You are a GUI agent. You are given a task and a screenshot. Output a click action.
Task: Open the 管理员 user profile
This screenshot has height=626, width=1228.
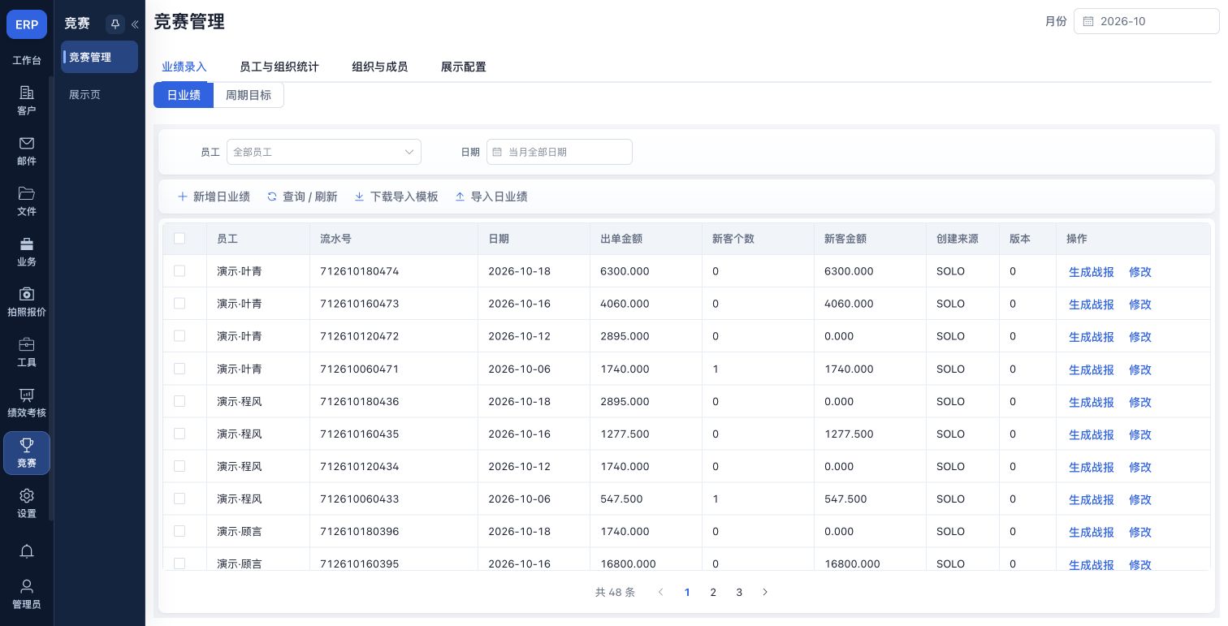point(27,594)
